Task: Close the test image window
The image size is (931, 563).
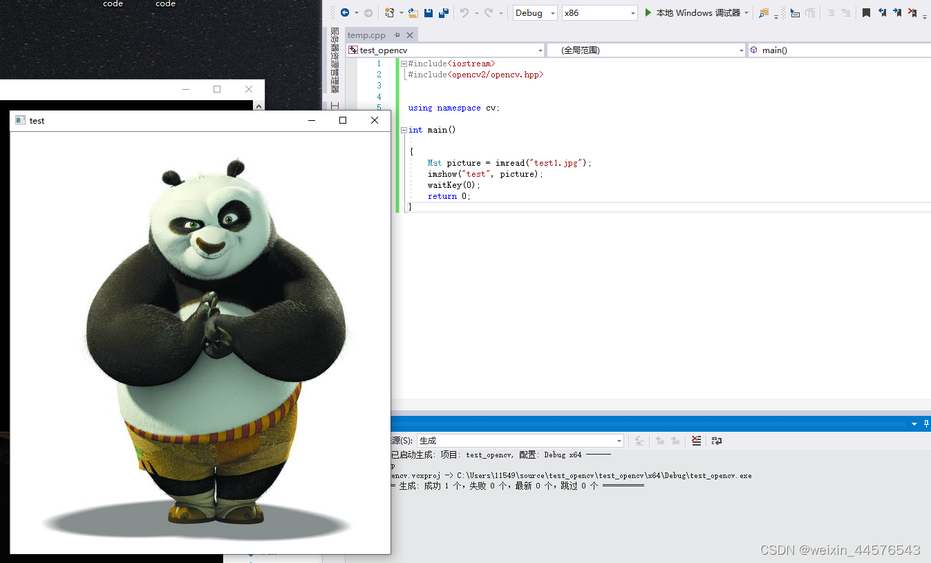Action: coord(375,120)
